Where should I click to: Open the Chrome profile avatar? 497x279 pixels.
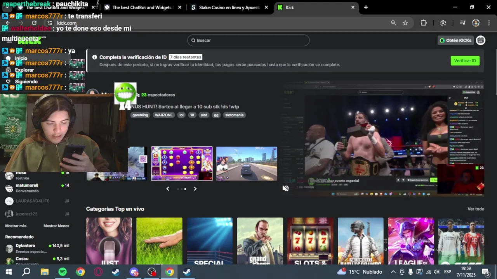coord(476,23)
